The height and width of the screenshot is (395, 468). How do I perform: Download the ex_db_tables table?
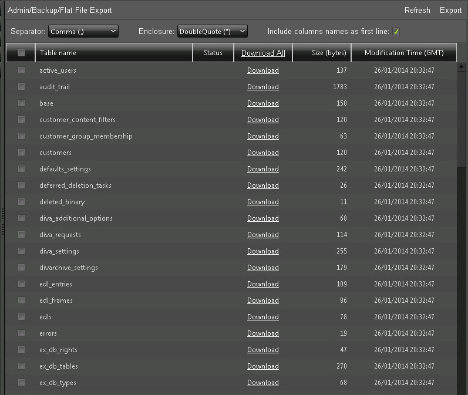click(x=263, y=366)
